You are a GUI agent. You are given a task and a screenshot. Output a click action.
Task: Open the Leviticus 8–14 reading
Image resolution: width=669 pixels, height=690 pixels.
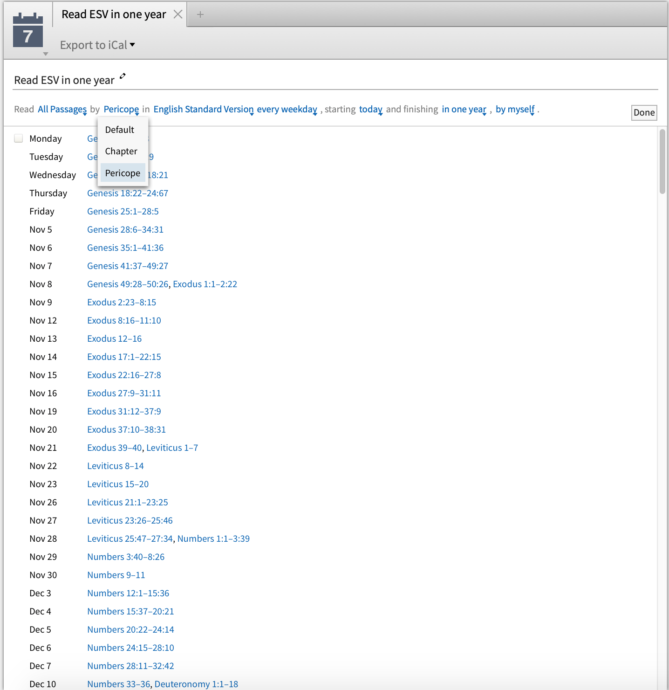coord(116,466)
